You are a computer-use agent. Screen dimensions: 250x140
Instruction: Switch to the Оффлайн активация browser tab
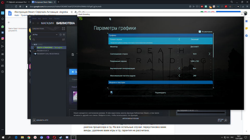coord(17,2)
